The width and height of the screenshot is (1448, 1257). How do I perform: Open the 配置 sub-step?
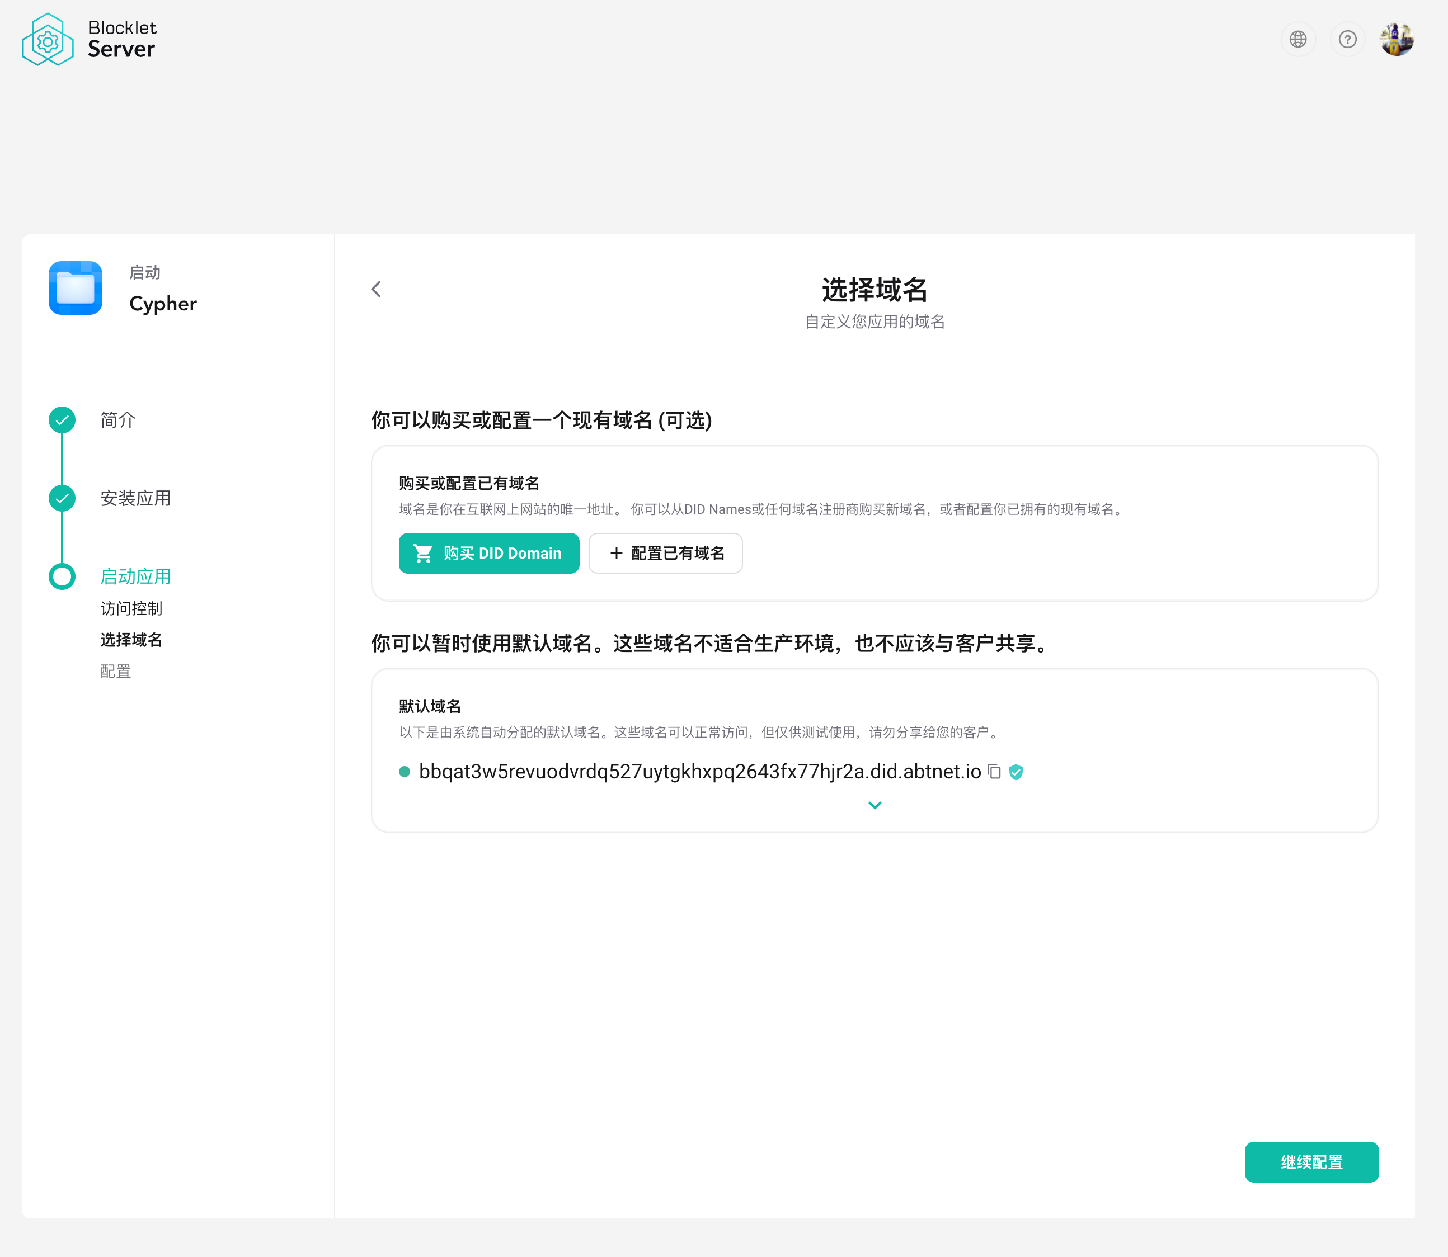click(116, 672)
